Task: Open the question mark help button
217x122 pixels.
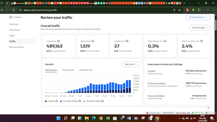Action: click(208, 108)
